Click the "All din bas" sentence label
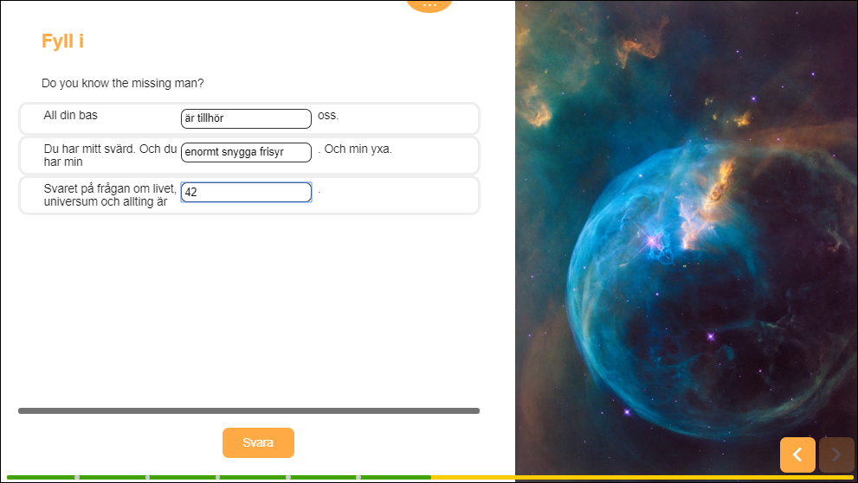 [71, 115]
